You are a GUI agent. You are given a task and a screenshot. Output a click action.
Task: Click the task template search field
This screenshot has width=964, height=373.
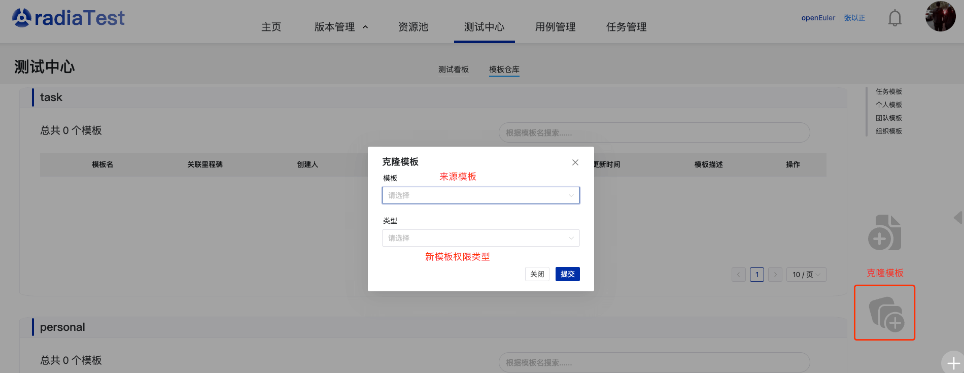click(x=654, y=133)
